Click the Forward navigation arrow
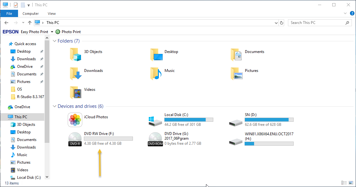356x187 pixels. pyautogui.click(x=16, y=23)
